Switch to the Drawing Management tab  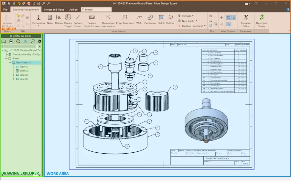pos(26,9)
